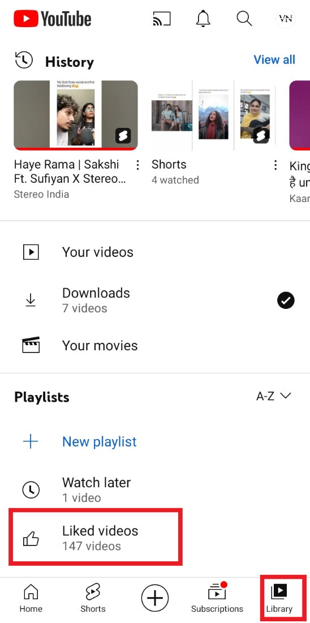Open options menu for Shorts history item
This screenshot has height=623, width=310.
[x=275, y=165]
